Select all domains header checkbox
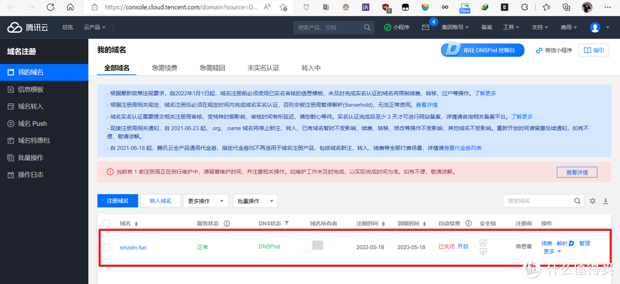This screenshot has height=284, width=620. point(106,223)
